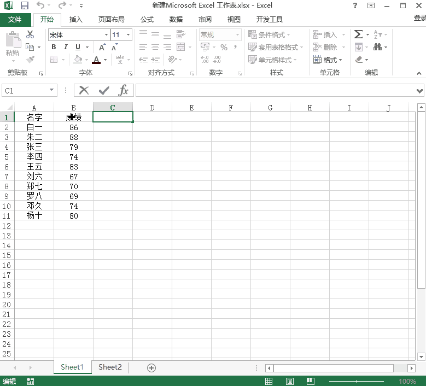Open the 格式 Format cell button
This screenshot has height=386, width=426.
[328, 60]
